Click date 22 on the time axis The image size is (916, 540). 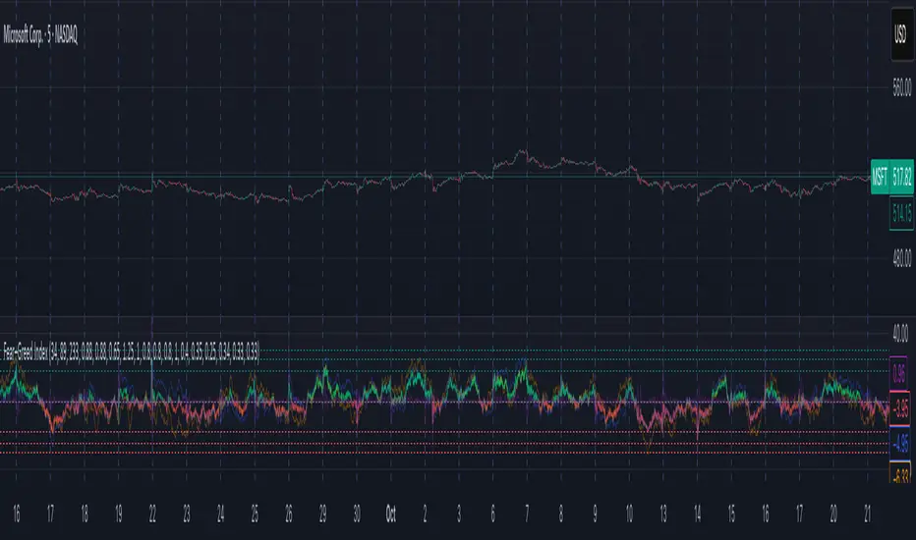[152, 512]
